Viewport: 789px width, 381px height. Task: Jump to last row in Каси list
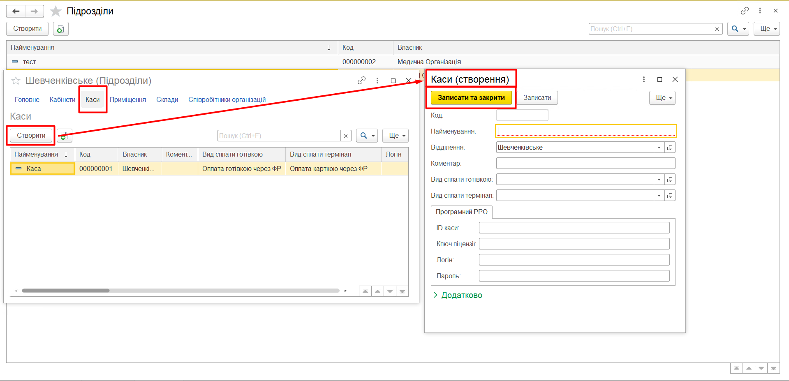point(402,291)
